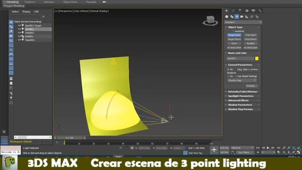The height and width of the screenshot is (170, 302).
Task: Clear the Scene Explorer search with X
Action: [x=43, y=17]
